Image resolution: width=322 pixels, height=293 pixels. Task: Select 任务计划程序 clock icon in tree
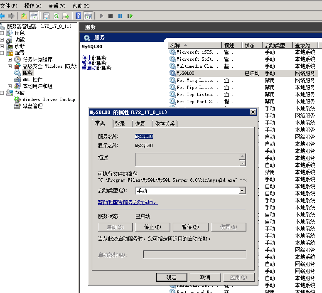click(x=17, y=59)
